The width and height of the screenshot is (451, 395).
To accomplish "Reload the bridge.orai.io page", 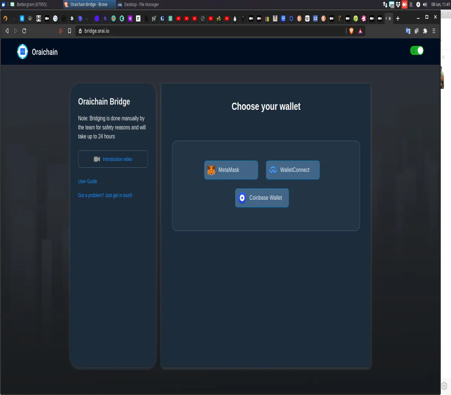I will (x=24, y=31).
